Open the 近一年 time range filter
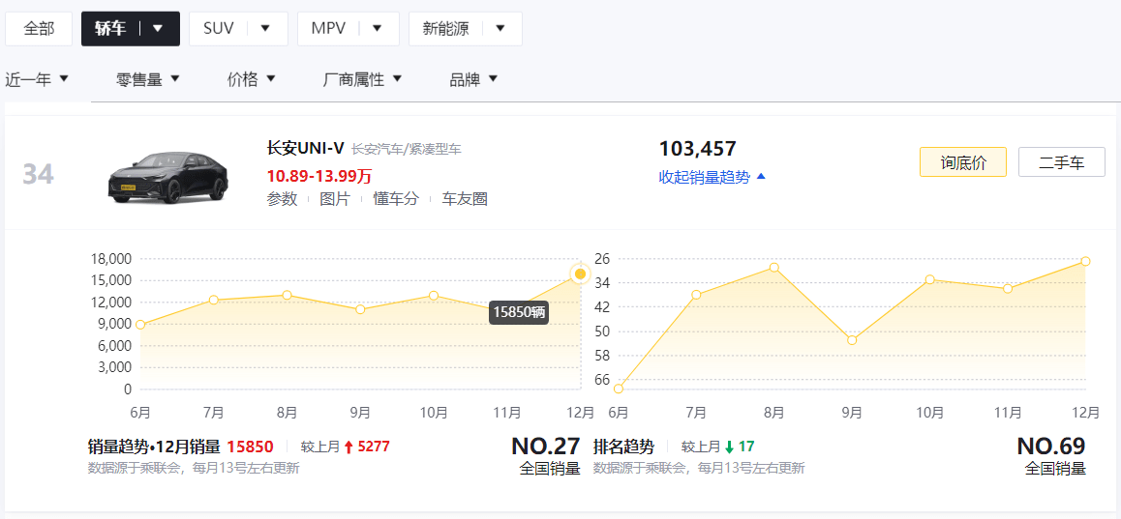The image size is (1121, 519). 37,79
